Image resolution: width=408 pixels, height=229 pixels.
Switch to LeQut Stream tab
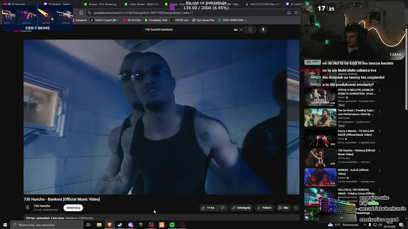pos(142,4)
